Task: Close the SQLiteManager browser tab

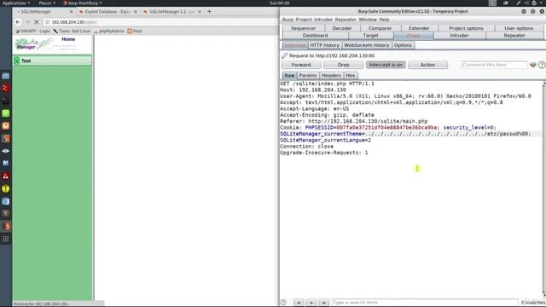Action: point(72,11)
